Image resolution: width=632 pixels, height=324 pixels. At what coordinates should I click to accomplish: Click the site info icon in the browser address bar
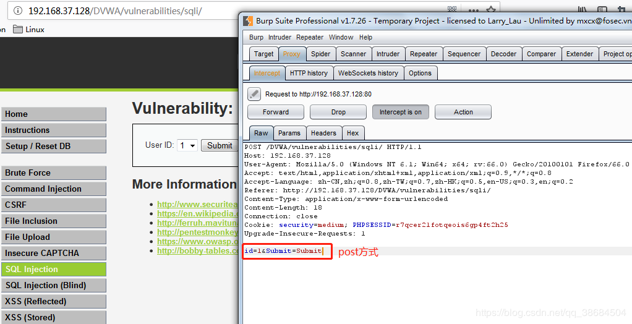18,11
